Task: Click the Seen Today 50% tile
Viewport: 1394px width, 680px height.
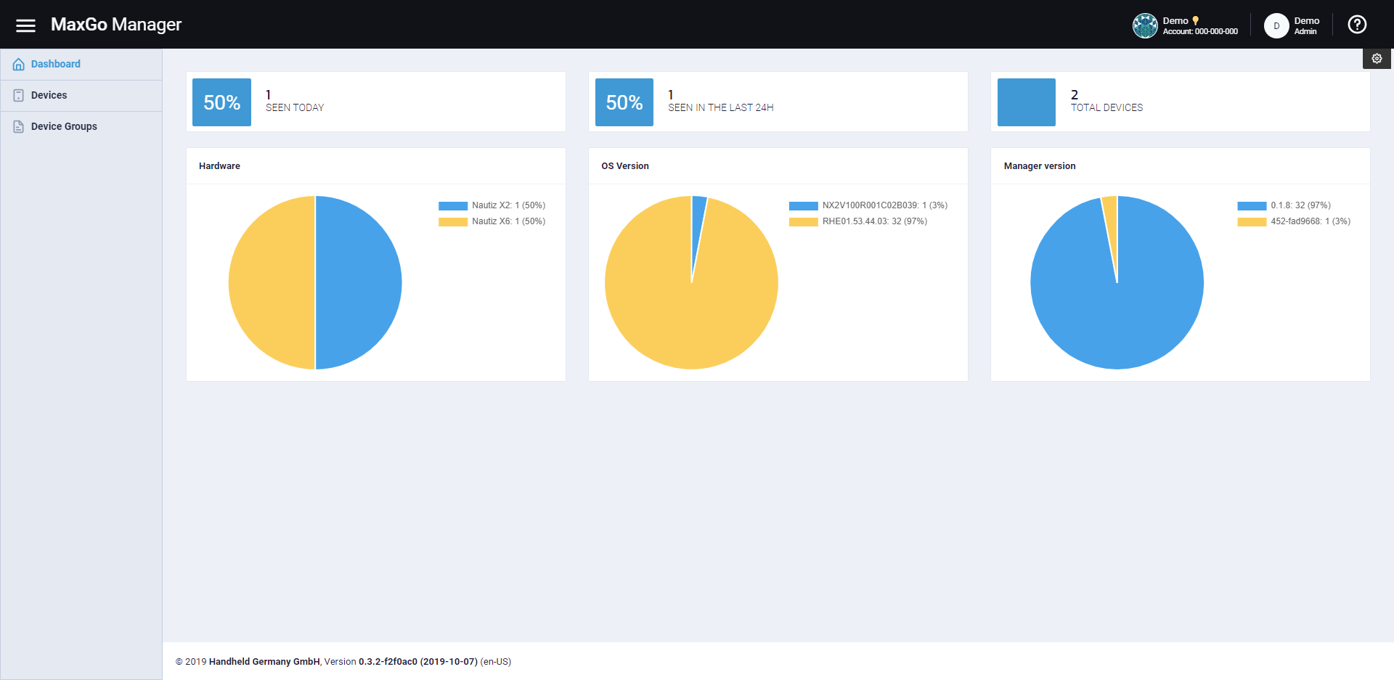Action: click(x=221, y=102)
